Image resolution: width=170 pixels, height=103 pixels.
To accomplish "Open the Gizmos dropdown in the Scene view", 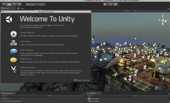I will tap(127, 11).
